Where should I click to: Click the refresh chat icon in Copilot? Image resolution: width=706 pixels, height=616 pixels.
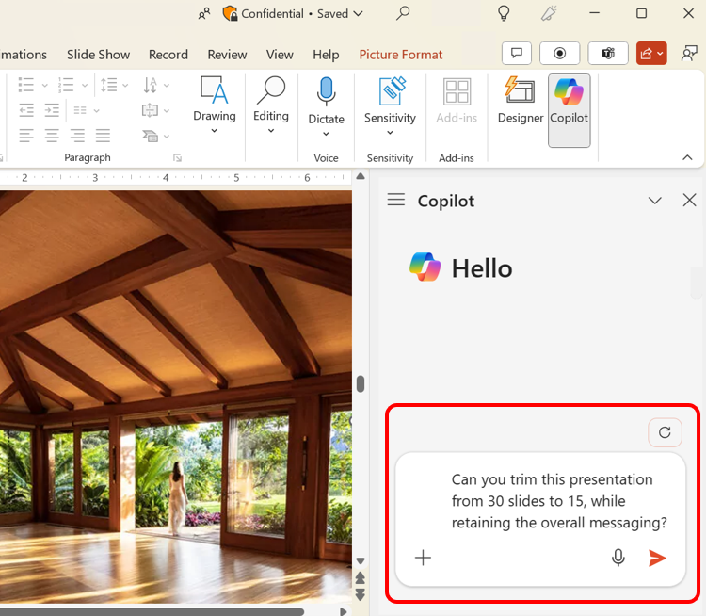click(x=665, y=432)
